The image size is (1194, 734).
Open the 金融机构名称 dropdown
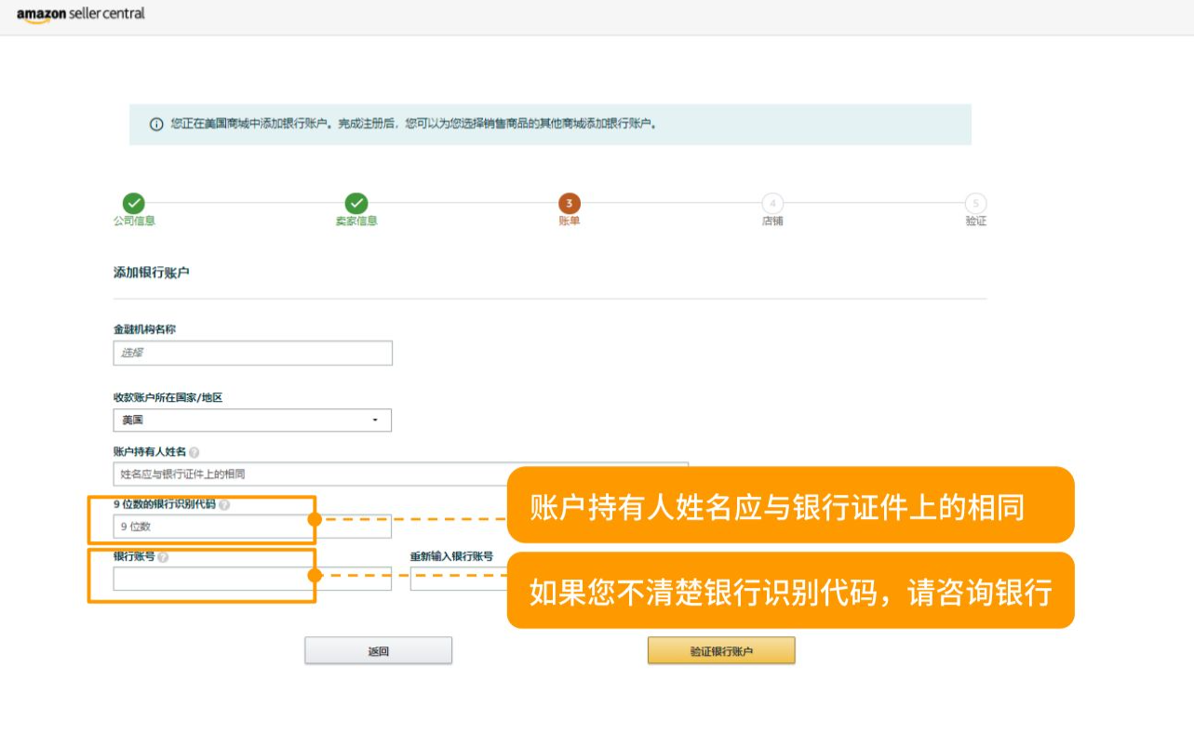click(252, 353)
